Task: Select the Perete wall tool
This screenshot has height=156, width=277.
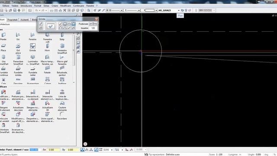Action: (3, 36)
